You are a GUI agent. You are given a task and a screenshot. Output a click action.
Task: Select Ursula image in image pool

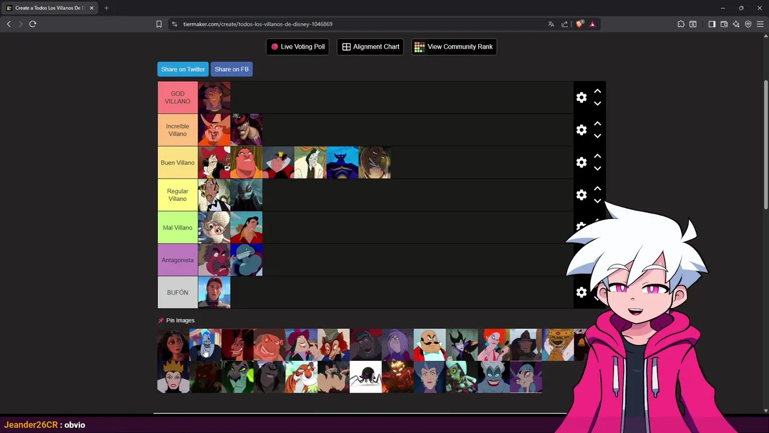pos(494,377)
